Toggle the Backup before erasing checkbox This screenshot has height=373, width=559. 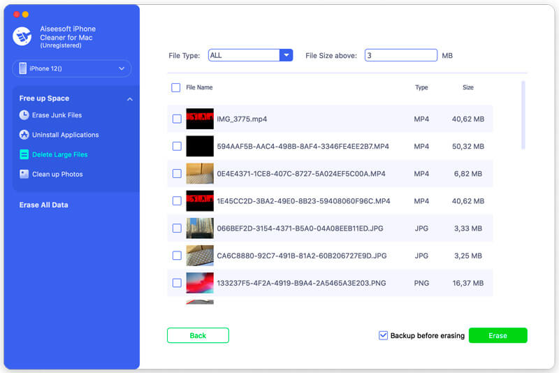point(383,335)
